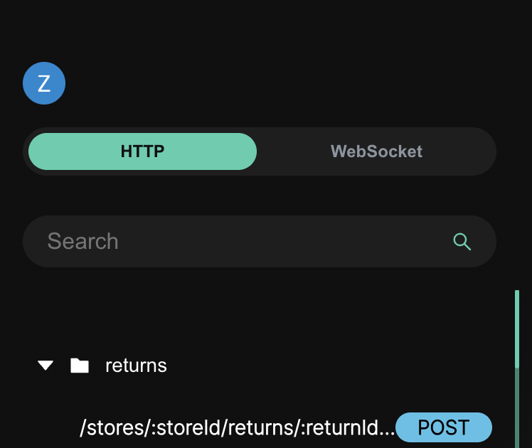Click the downward arrow next to returns
Image resolution: width=532 pixels, height=448 pixels.
click(46, 366)
